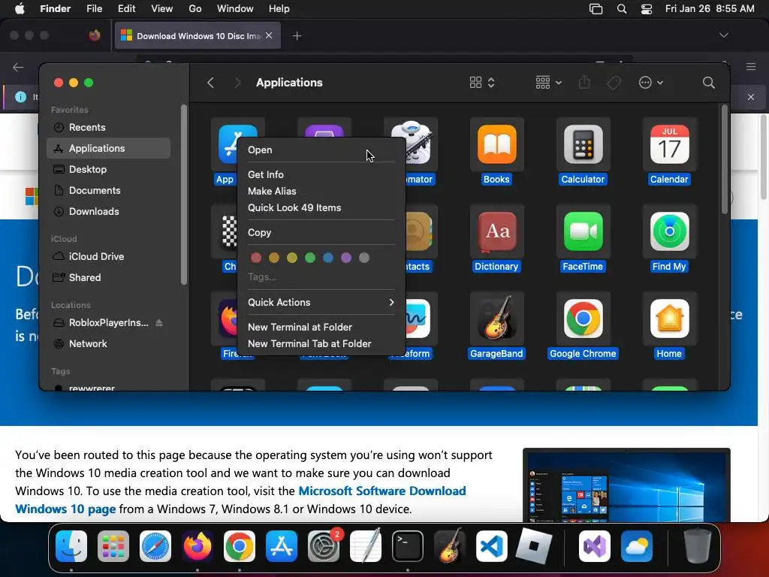Open a new Firefox tab with plus button

[x=297, y=36]
